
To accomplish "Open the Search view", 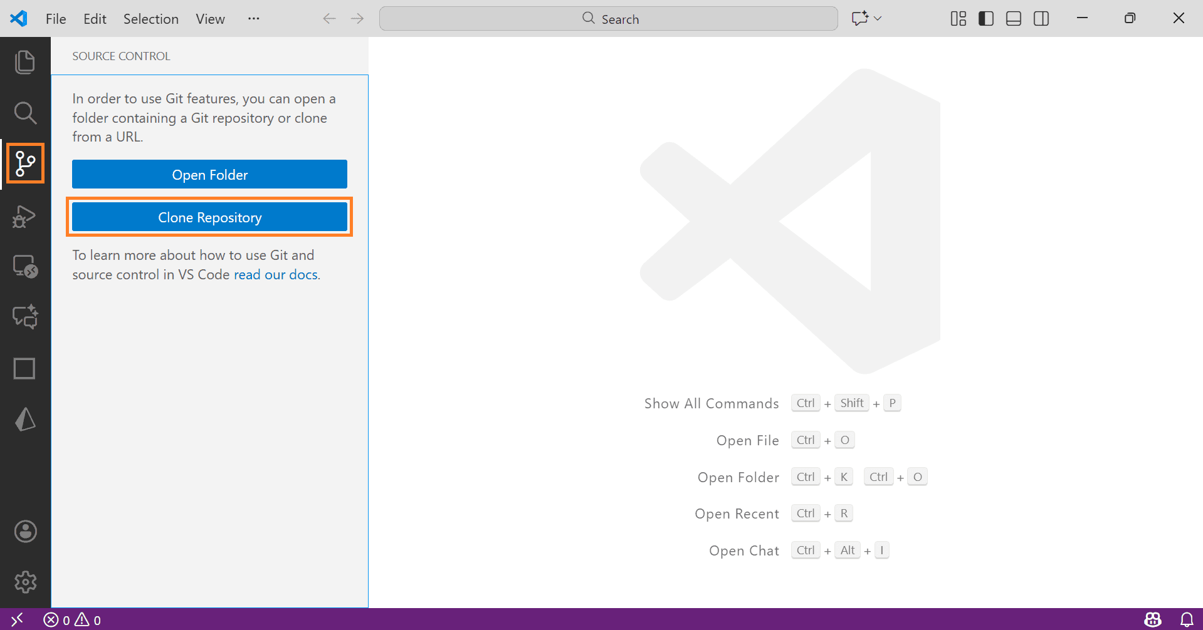I will pos(25,113).
